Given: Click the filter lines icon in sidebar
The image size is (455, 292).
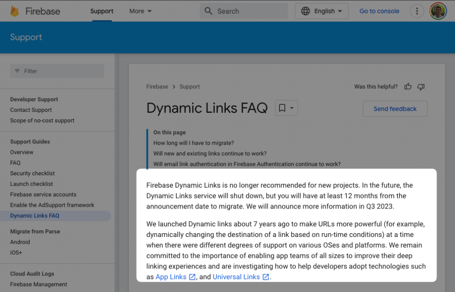Looking at the screenshot, I should pos(17,71).
